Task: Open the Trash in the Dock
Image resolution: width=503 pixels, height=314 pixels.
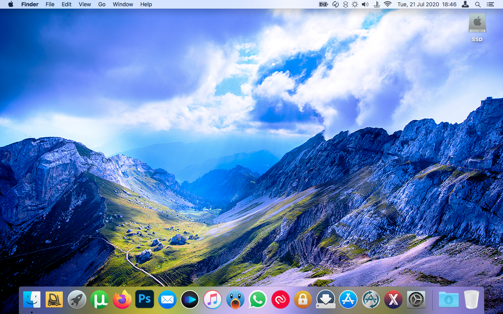Action: 472,300
